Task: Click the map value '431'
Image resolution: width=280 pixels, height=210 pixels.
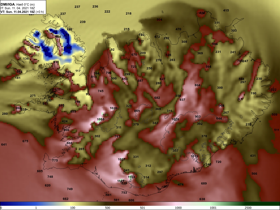Action: tap(253, 156)
